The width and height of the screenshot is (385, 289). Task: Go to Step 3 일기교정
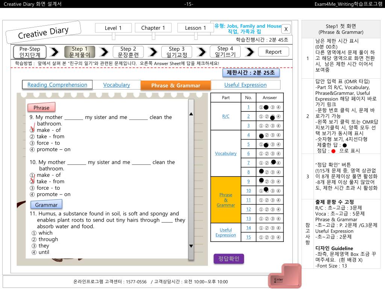(177, 52)
